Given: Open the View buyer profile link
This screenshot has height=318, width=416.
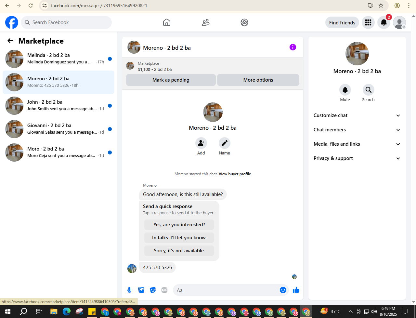Looking at the screenshot, I should pyautogui.click(x=235, y=174).
